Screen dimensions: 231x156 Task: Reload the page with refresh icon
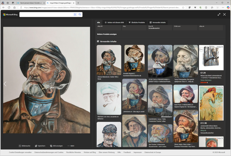tap(9, 7)
